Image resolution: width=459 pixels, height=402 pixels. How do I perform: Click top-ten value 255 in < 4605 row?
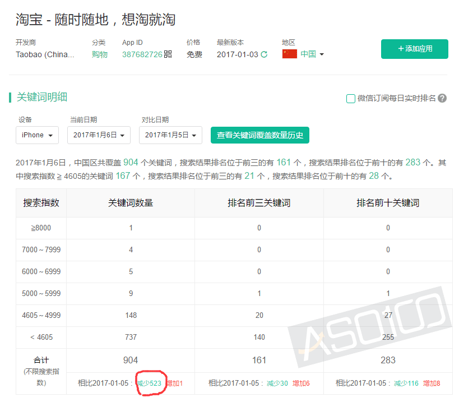tap(388, 338)
